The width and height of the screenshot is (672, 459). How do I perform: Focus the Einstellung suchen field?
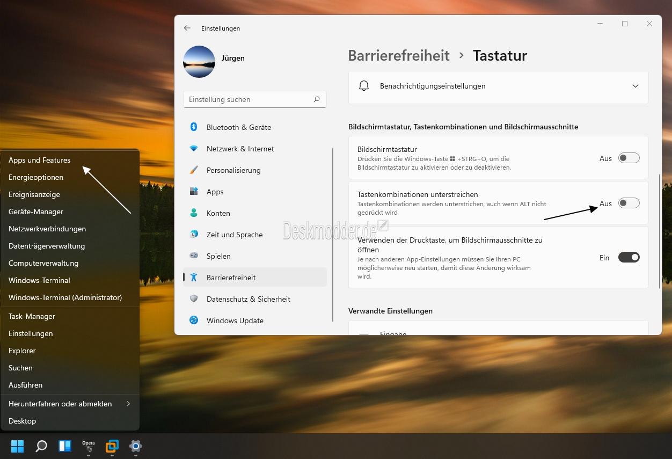[255, 99]
